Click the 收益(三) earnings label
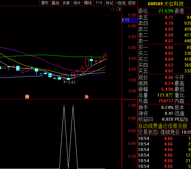191x169 pixels. coord(146,119)
